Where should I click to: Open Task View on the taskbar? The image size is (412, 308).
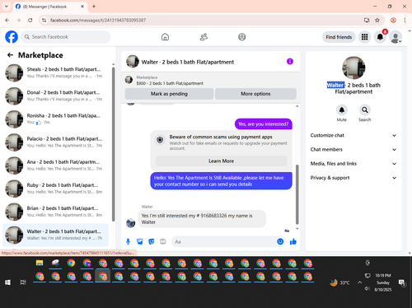click(x=23, y=282)
